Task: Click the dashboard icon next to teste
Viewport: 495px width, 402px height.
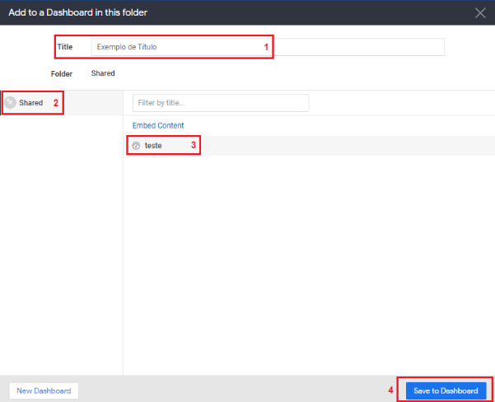Action: pos(136,146)
